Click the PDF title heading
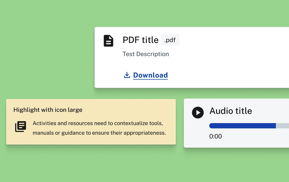The image size is (289, 182). pyautogui.click(x=140, y=40)
